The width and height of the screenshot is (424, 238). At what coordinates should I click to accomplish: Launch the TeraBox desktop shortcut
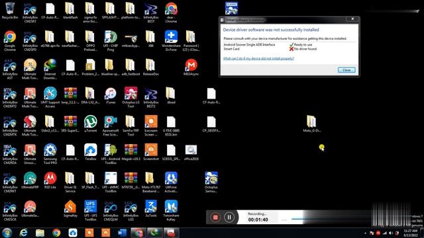[90, 152]
